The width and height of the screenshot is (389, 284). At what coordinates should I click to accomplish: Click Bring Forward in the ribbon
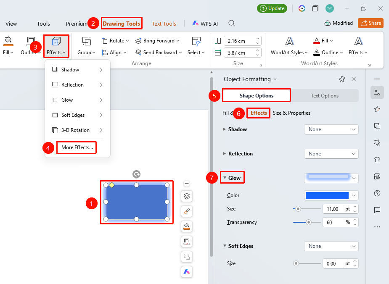pyautogui.click(x=157, y=41)
